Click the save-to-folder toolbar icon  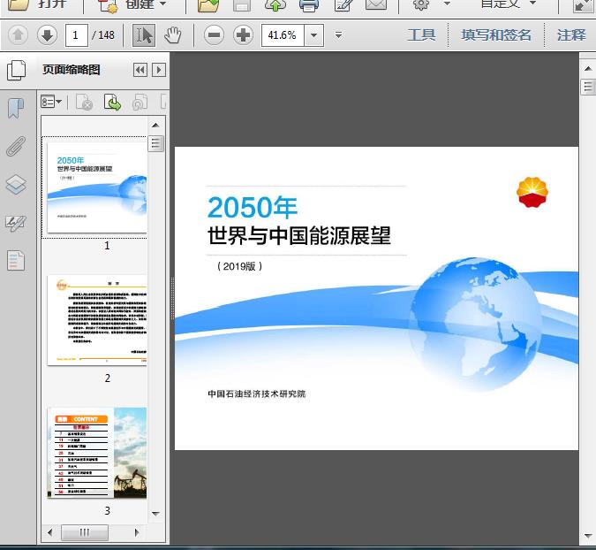[x=208, y=5]
